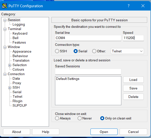Open the Serial category in the tree

(x=17, y=92)
